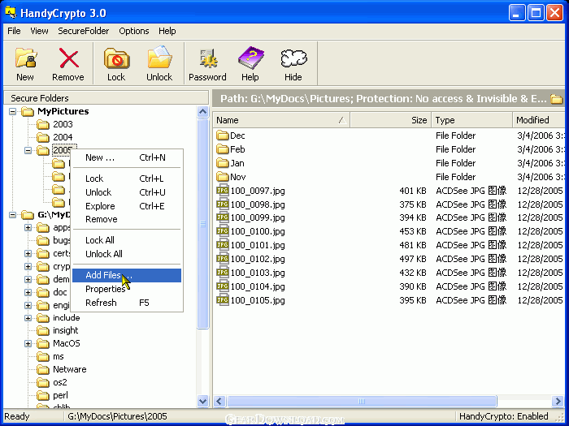569x426 pixels.
Task: Choose Properties in context menu
Action: click(127, 289)
